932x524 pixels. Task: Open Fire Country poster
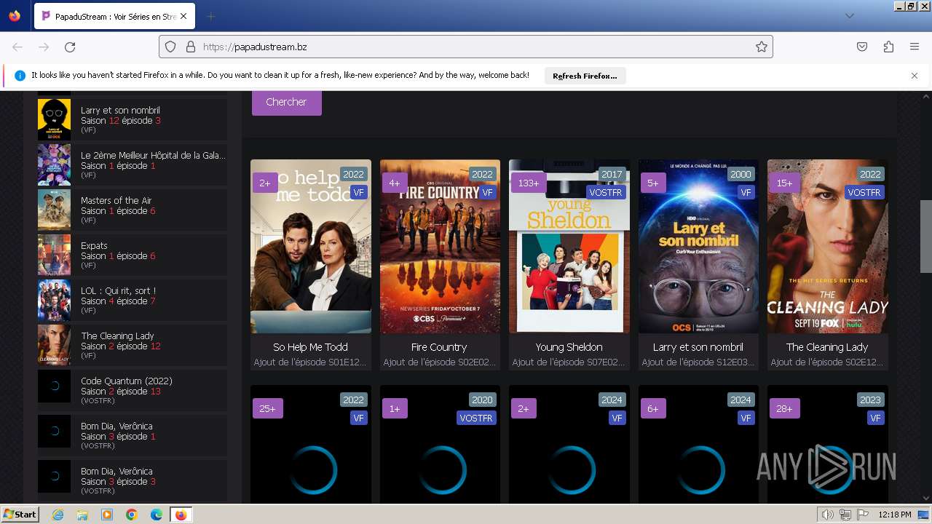tap(440, 246)
